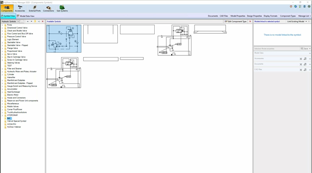Move selected folder up with up arrow
Viewport: 312px width, 173px height.
(x=28, y=22)
